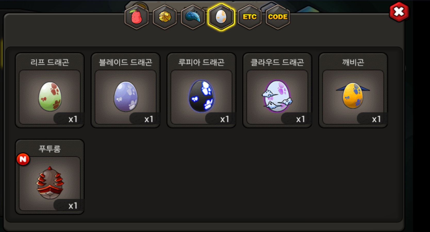
Task: Click the 깨비곤 name label
Action: 353,62
